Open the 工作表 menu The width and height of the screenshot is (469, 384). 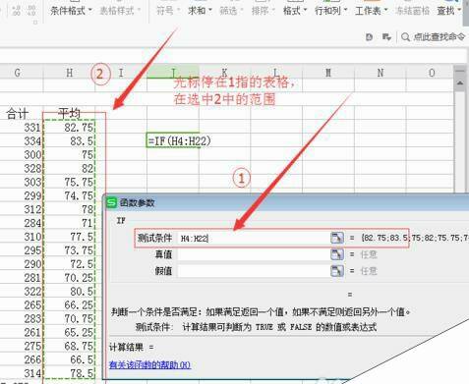[372, 11]
